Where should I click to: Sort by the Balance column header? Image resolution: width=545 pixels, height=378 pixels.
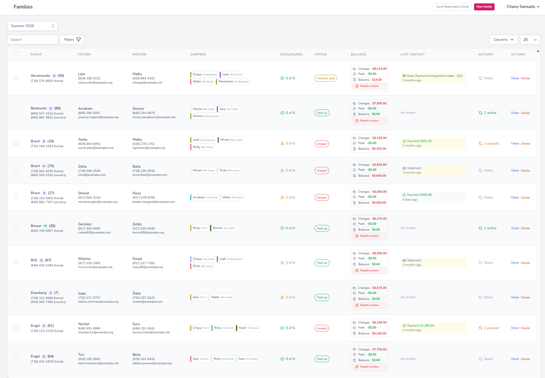click(x=358, y=54)
